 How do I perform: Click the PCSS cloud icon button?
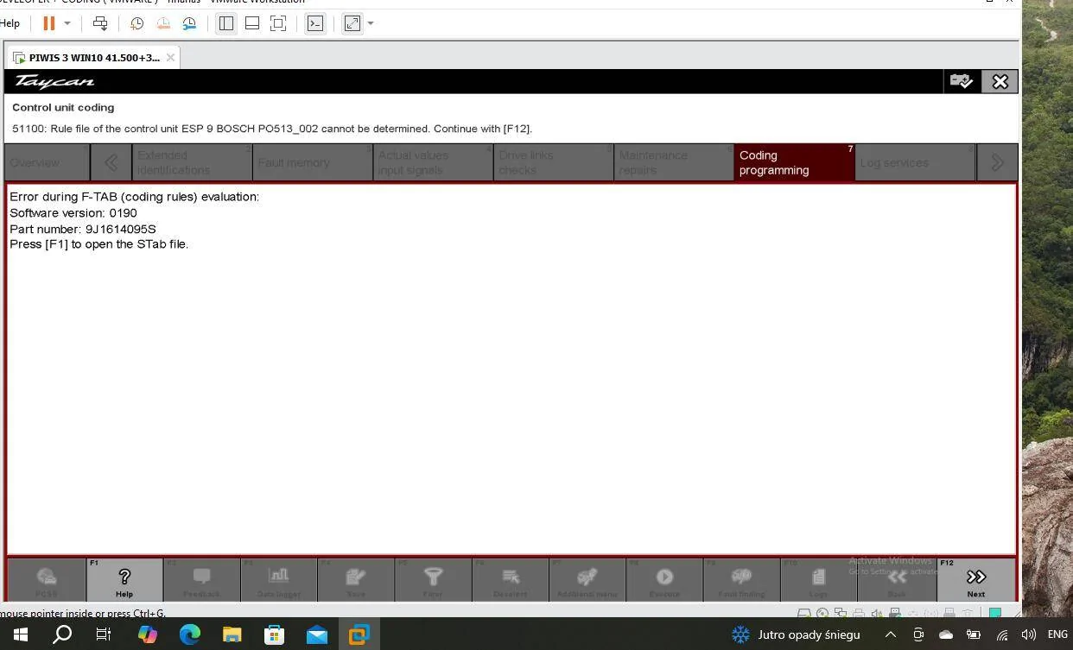47,579
